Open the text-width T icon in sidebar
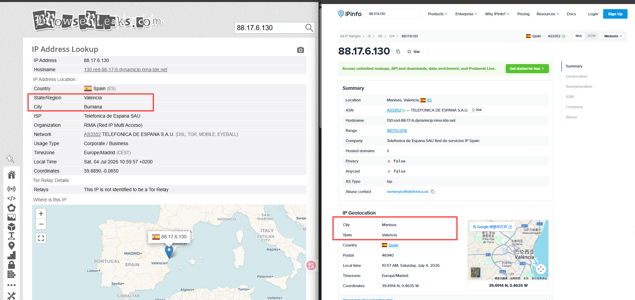The height and width of the screenshot is (300, 635). pos(12,236)
